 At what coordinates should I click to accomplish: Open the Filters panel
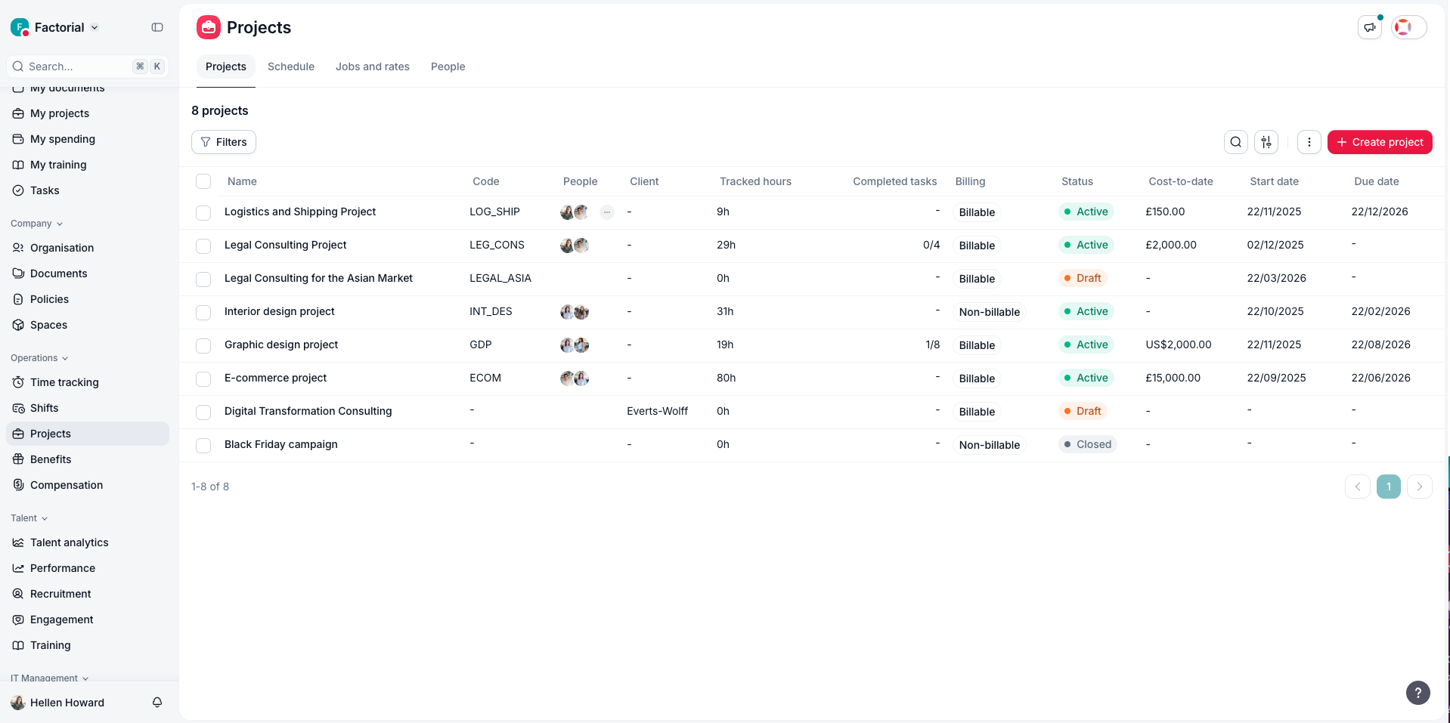click(x=223, y=141)
